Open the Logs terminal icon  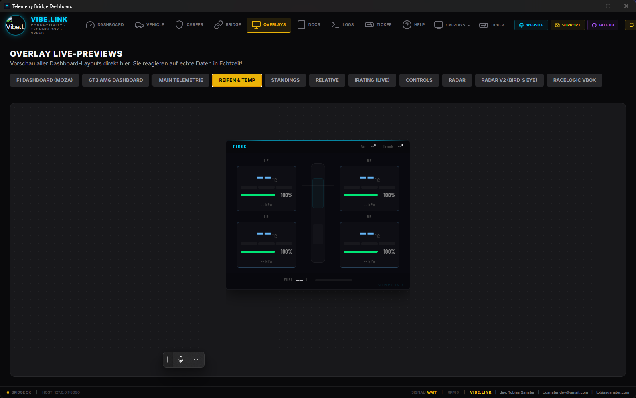(335, 25)
